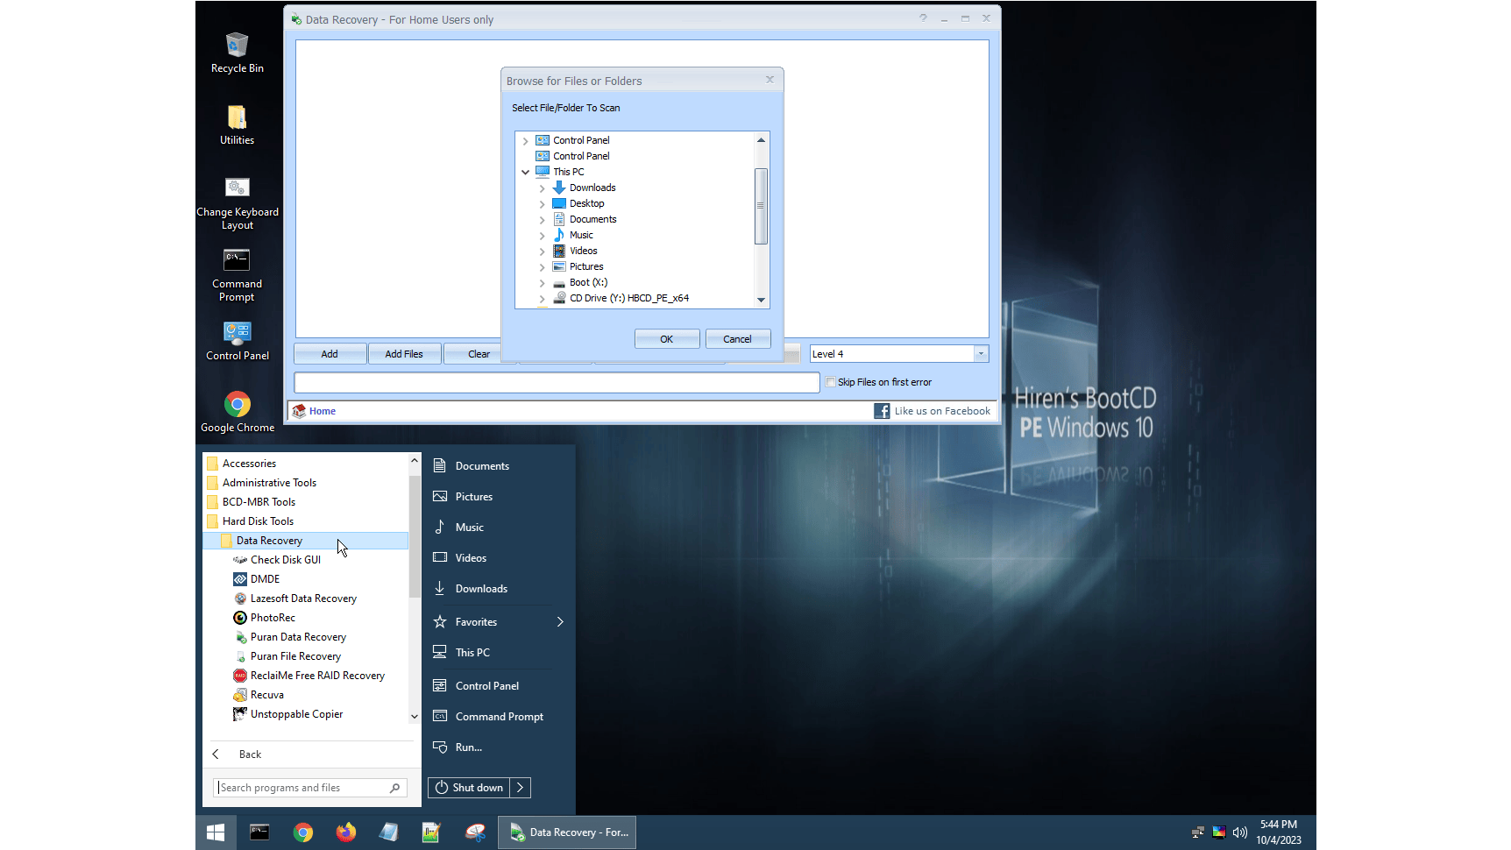Viewport: 1511px width, 850px height.
Task: Open Command Prompt from taskbar icon
Action: click(x=259, y=832)
